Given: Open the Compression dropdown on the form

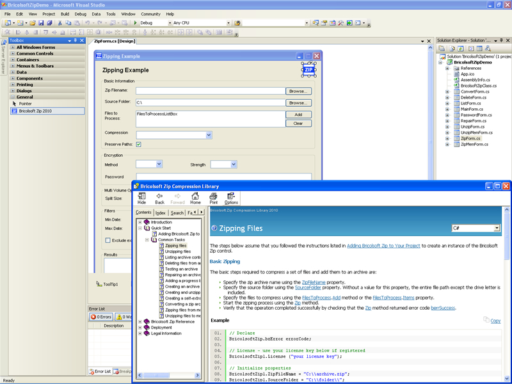Looking at the screenshot, I should pos(209,135).
